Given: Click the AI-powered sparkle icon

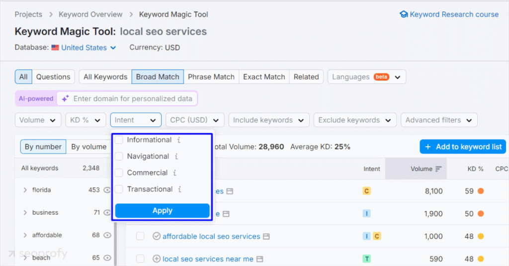Looking at the screenshot, I should 65,98.
